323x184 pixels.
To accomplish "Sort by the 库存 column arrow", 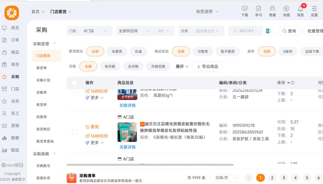I will [x=288, y=83].
